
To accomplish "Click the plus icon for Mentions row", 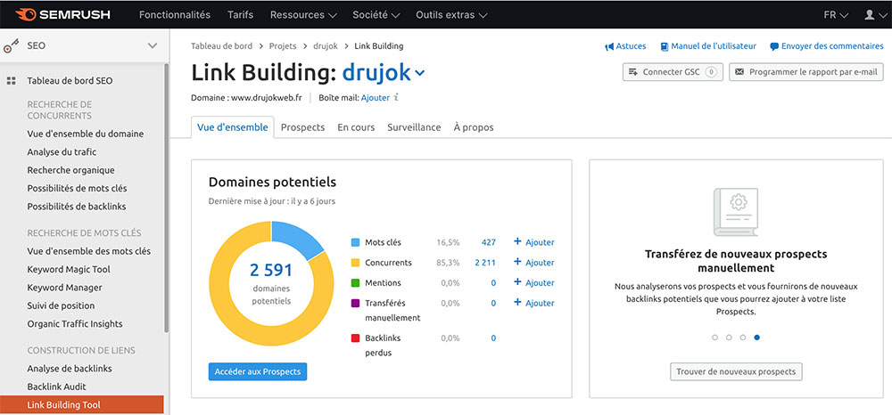I will 517,282.
